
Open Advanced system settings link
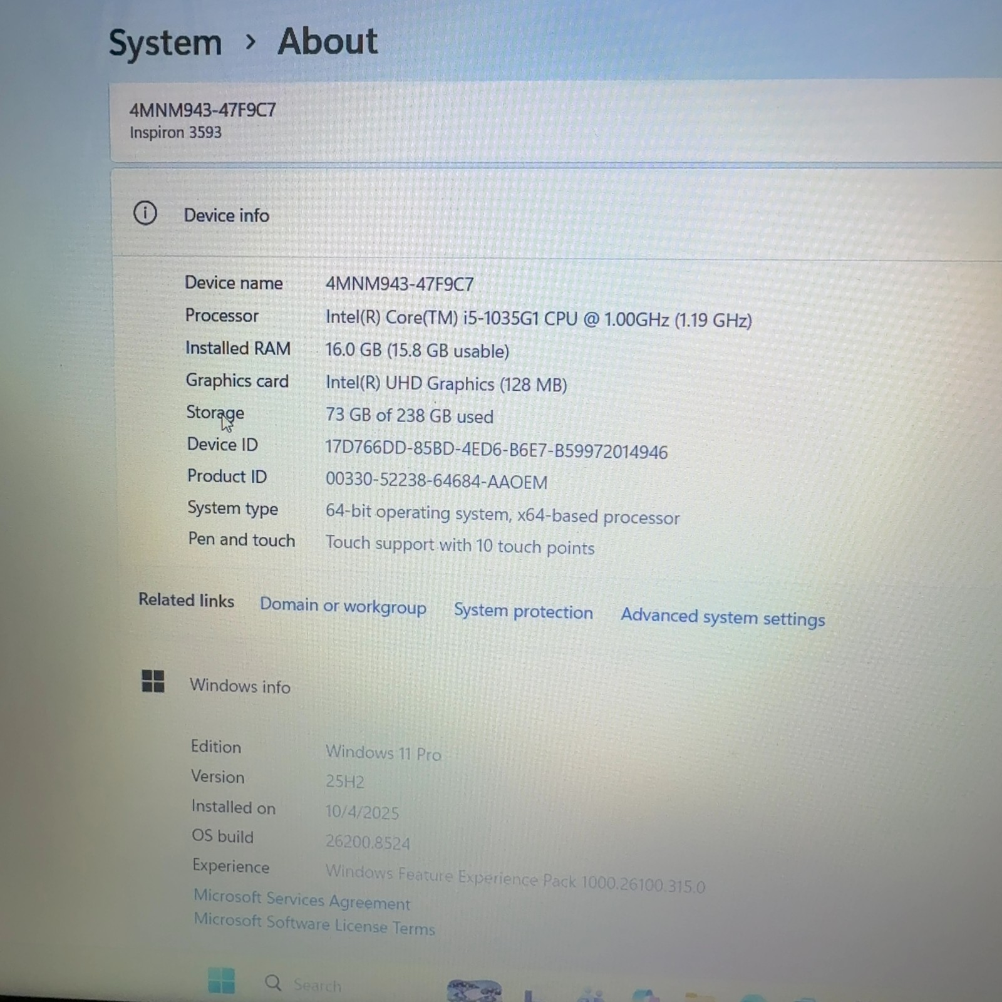[723, 617]
